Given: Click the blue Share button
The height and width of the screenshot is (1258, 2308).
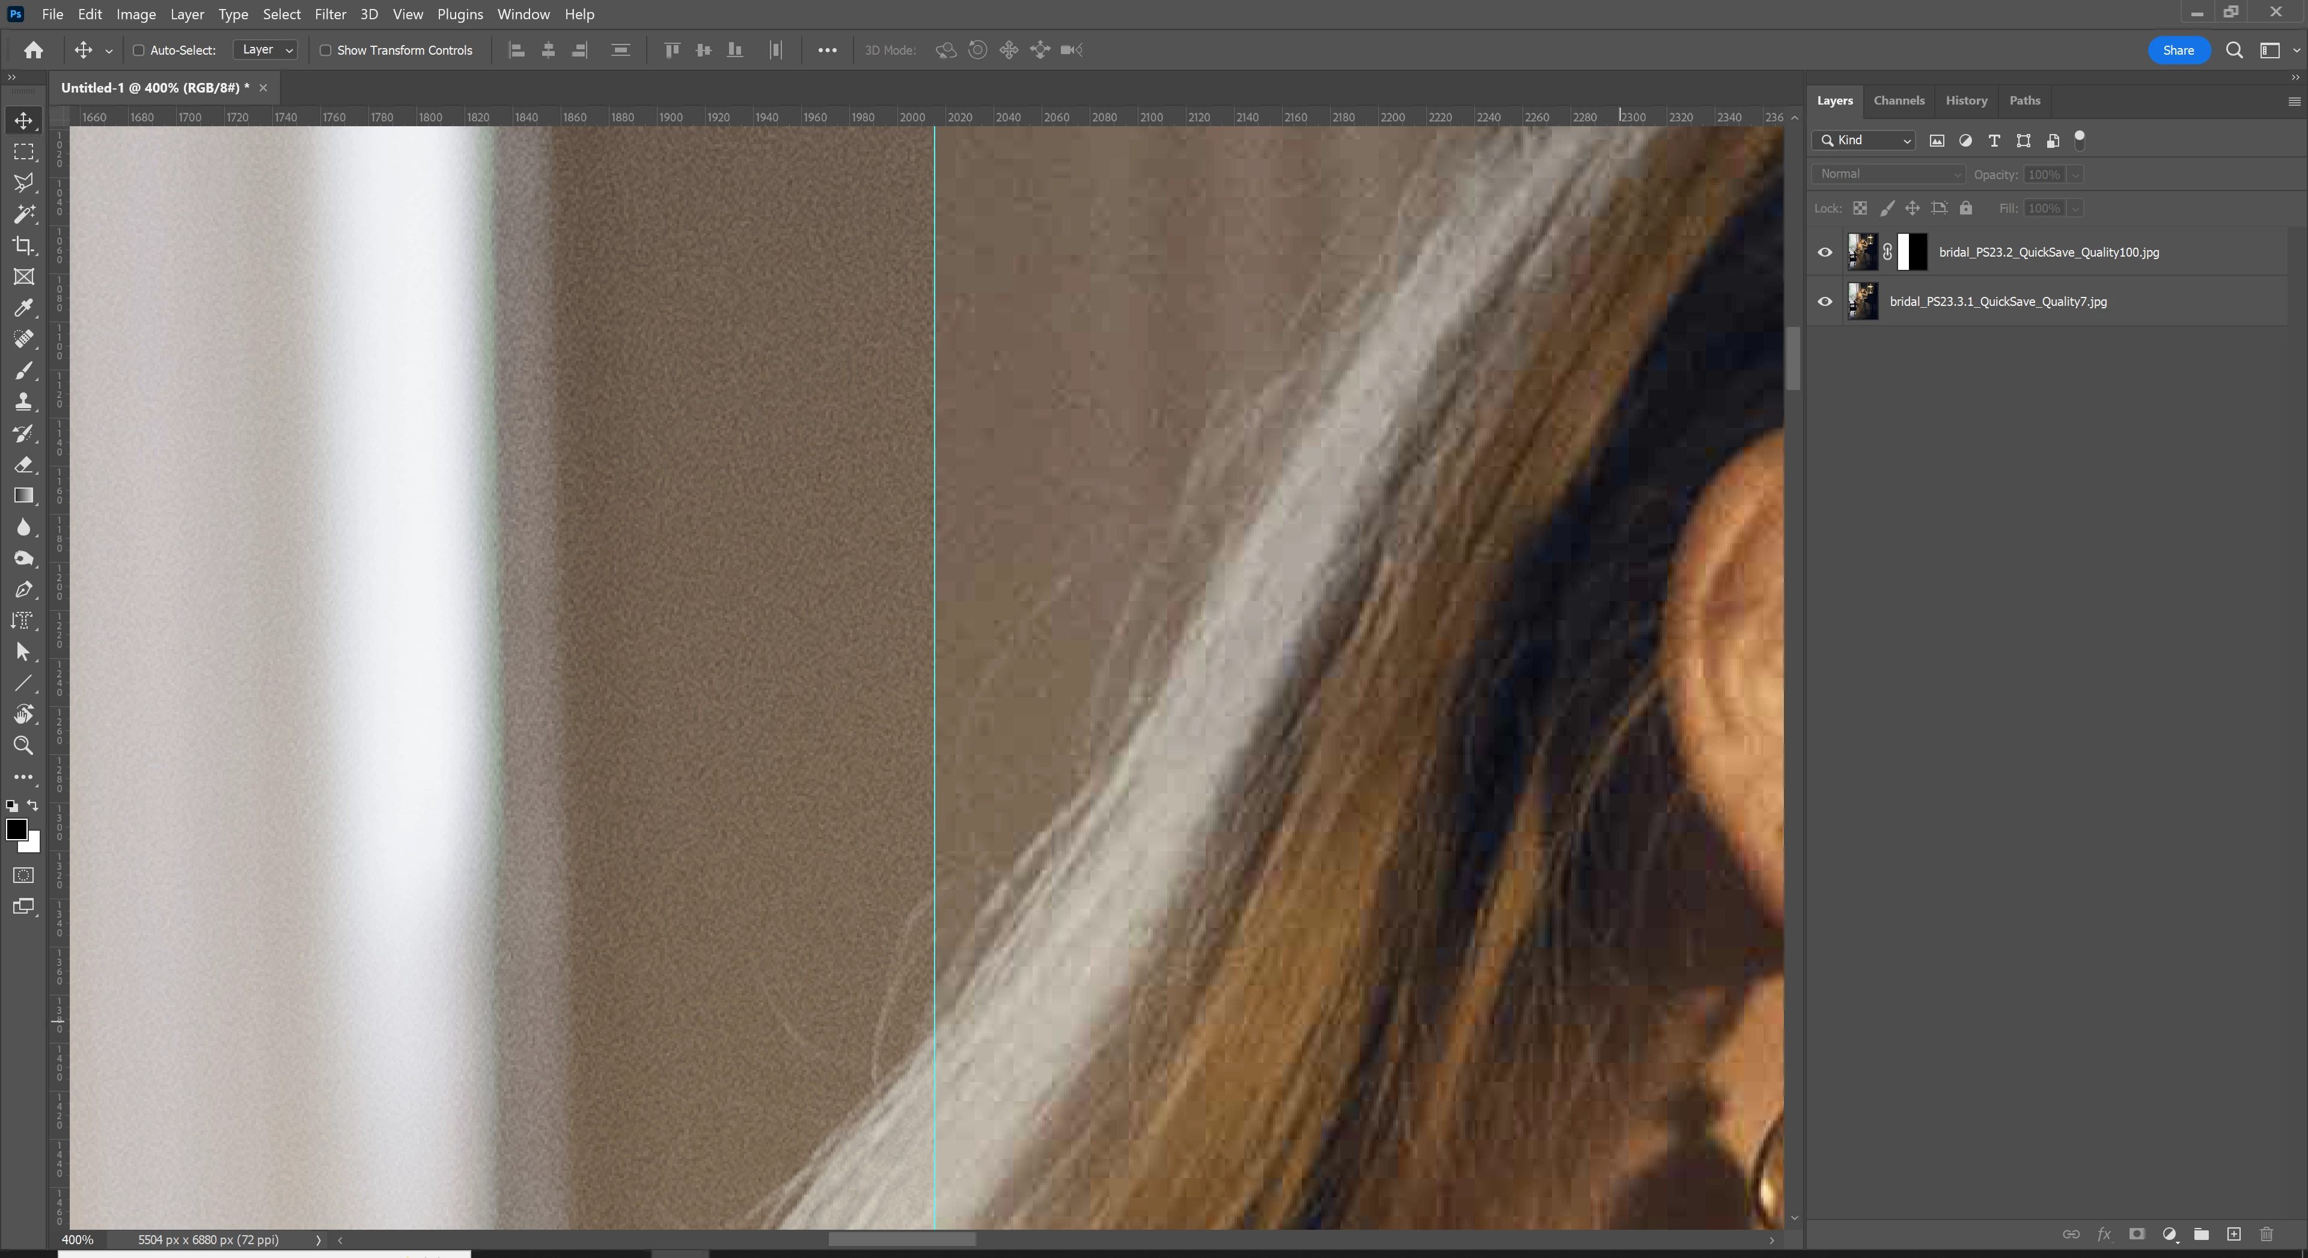Looking at the screenshot, I should [2178, 50].
